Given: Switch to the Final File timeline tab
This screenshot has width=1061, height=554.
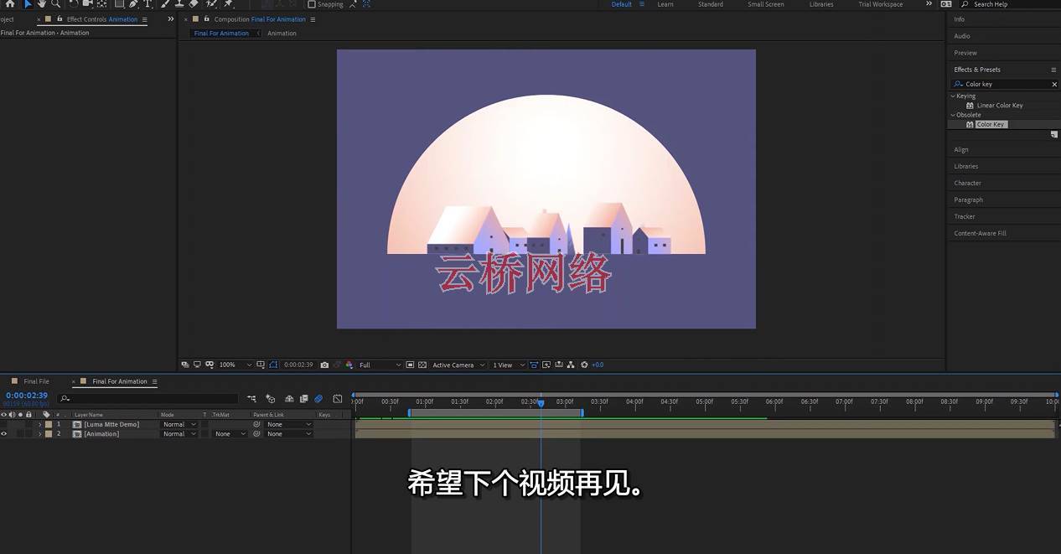Looking at the screenshot, I should (36, 381).
